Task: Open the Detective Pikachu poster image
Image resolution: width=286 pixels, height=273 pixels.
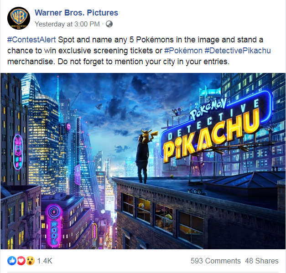Action: 143,161
